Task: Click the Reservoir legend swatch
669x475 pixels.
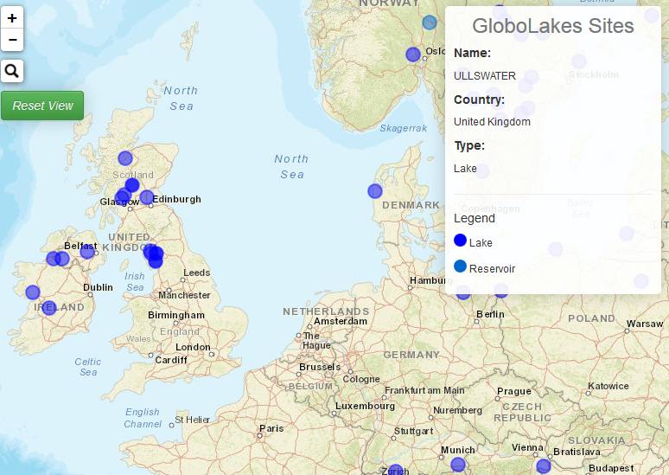Action: click(460, 266)
